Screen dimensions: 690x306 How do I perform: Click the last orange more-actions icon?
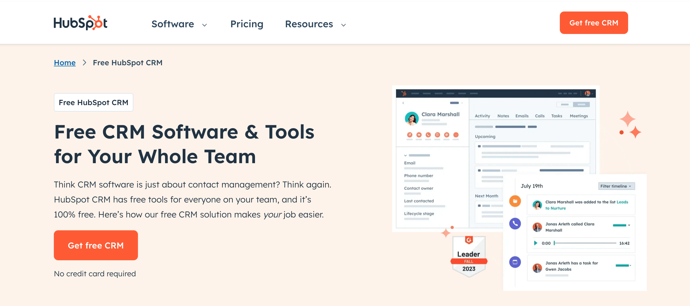click(x=456, y=135)
